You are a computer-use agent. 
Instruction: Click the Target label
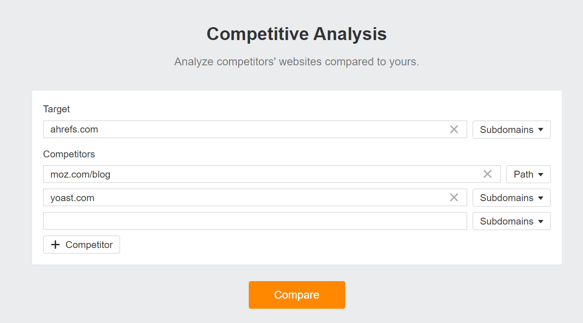[x=56, y=109]
